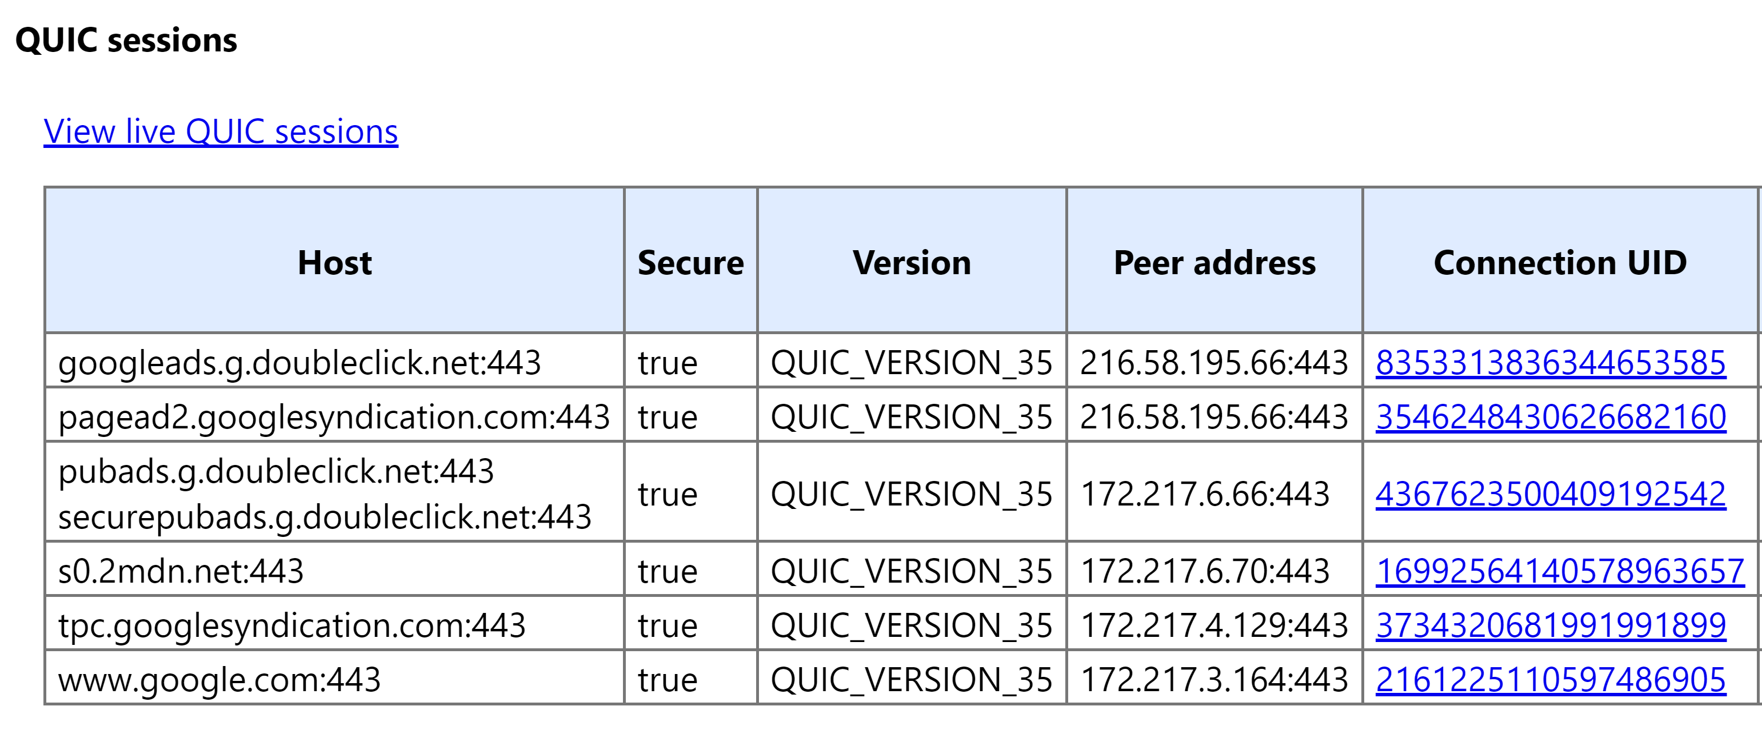Click the QUIC sessions heading
Viewport: 1762px width, 730px height.
(126, 39)
